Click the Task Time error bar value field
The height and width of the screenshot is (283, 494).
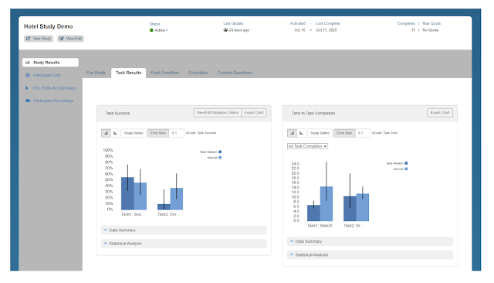362,133
